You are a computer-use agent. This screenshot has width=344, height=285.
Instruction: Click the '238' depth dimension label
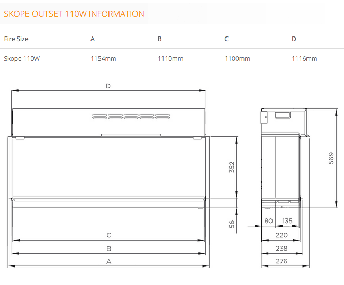point(282,249)
